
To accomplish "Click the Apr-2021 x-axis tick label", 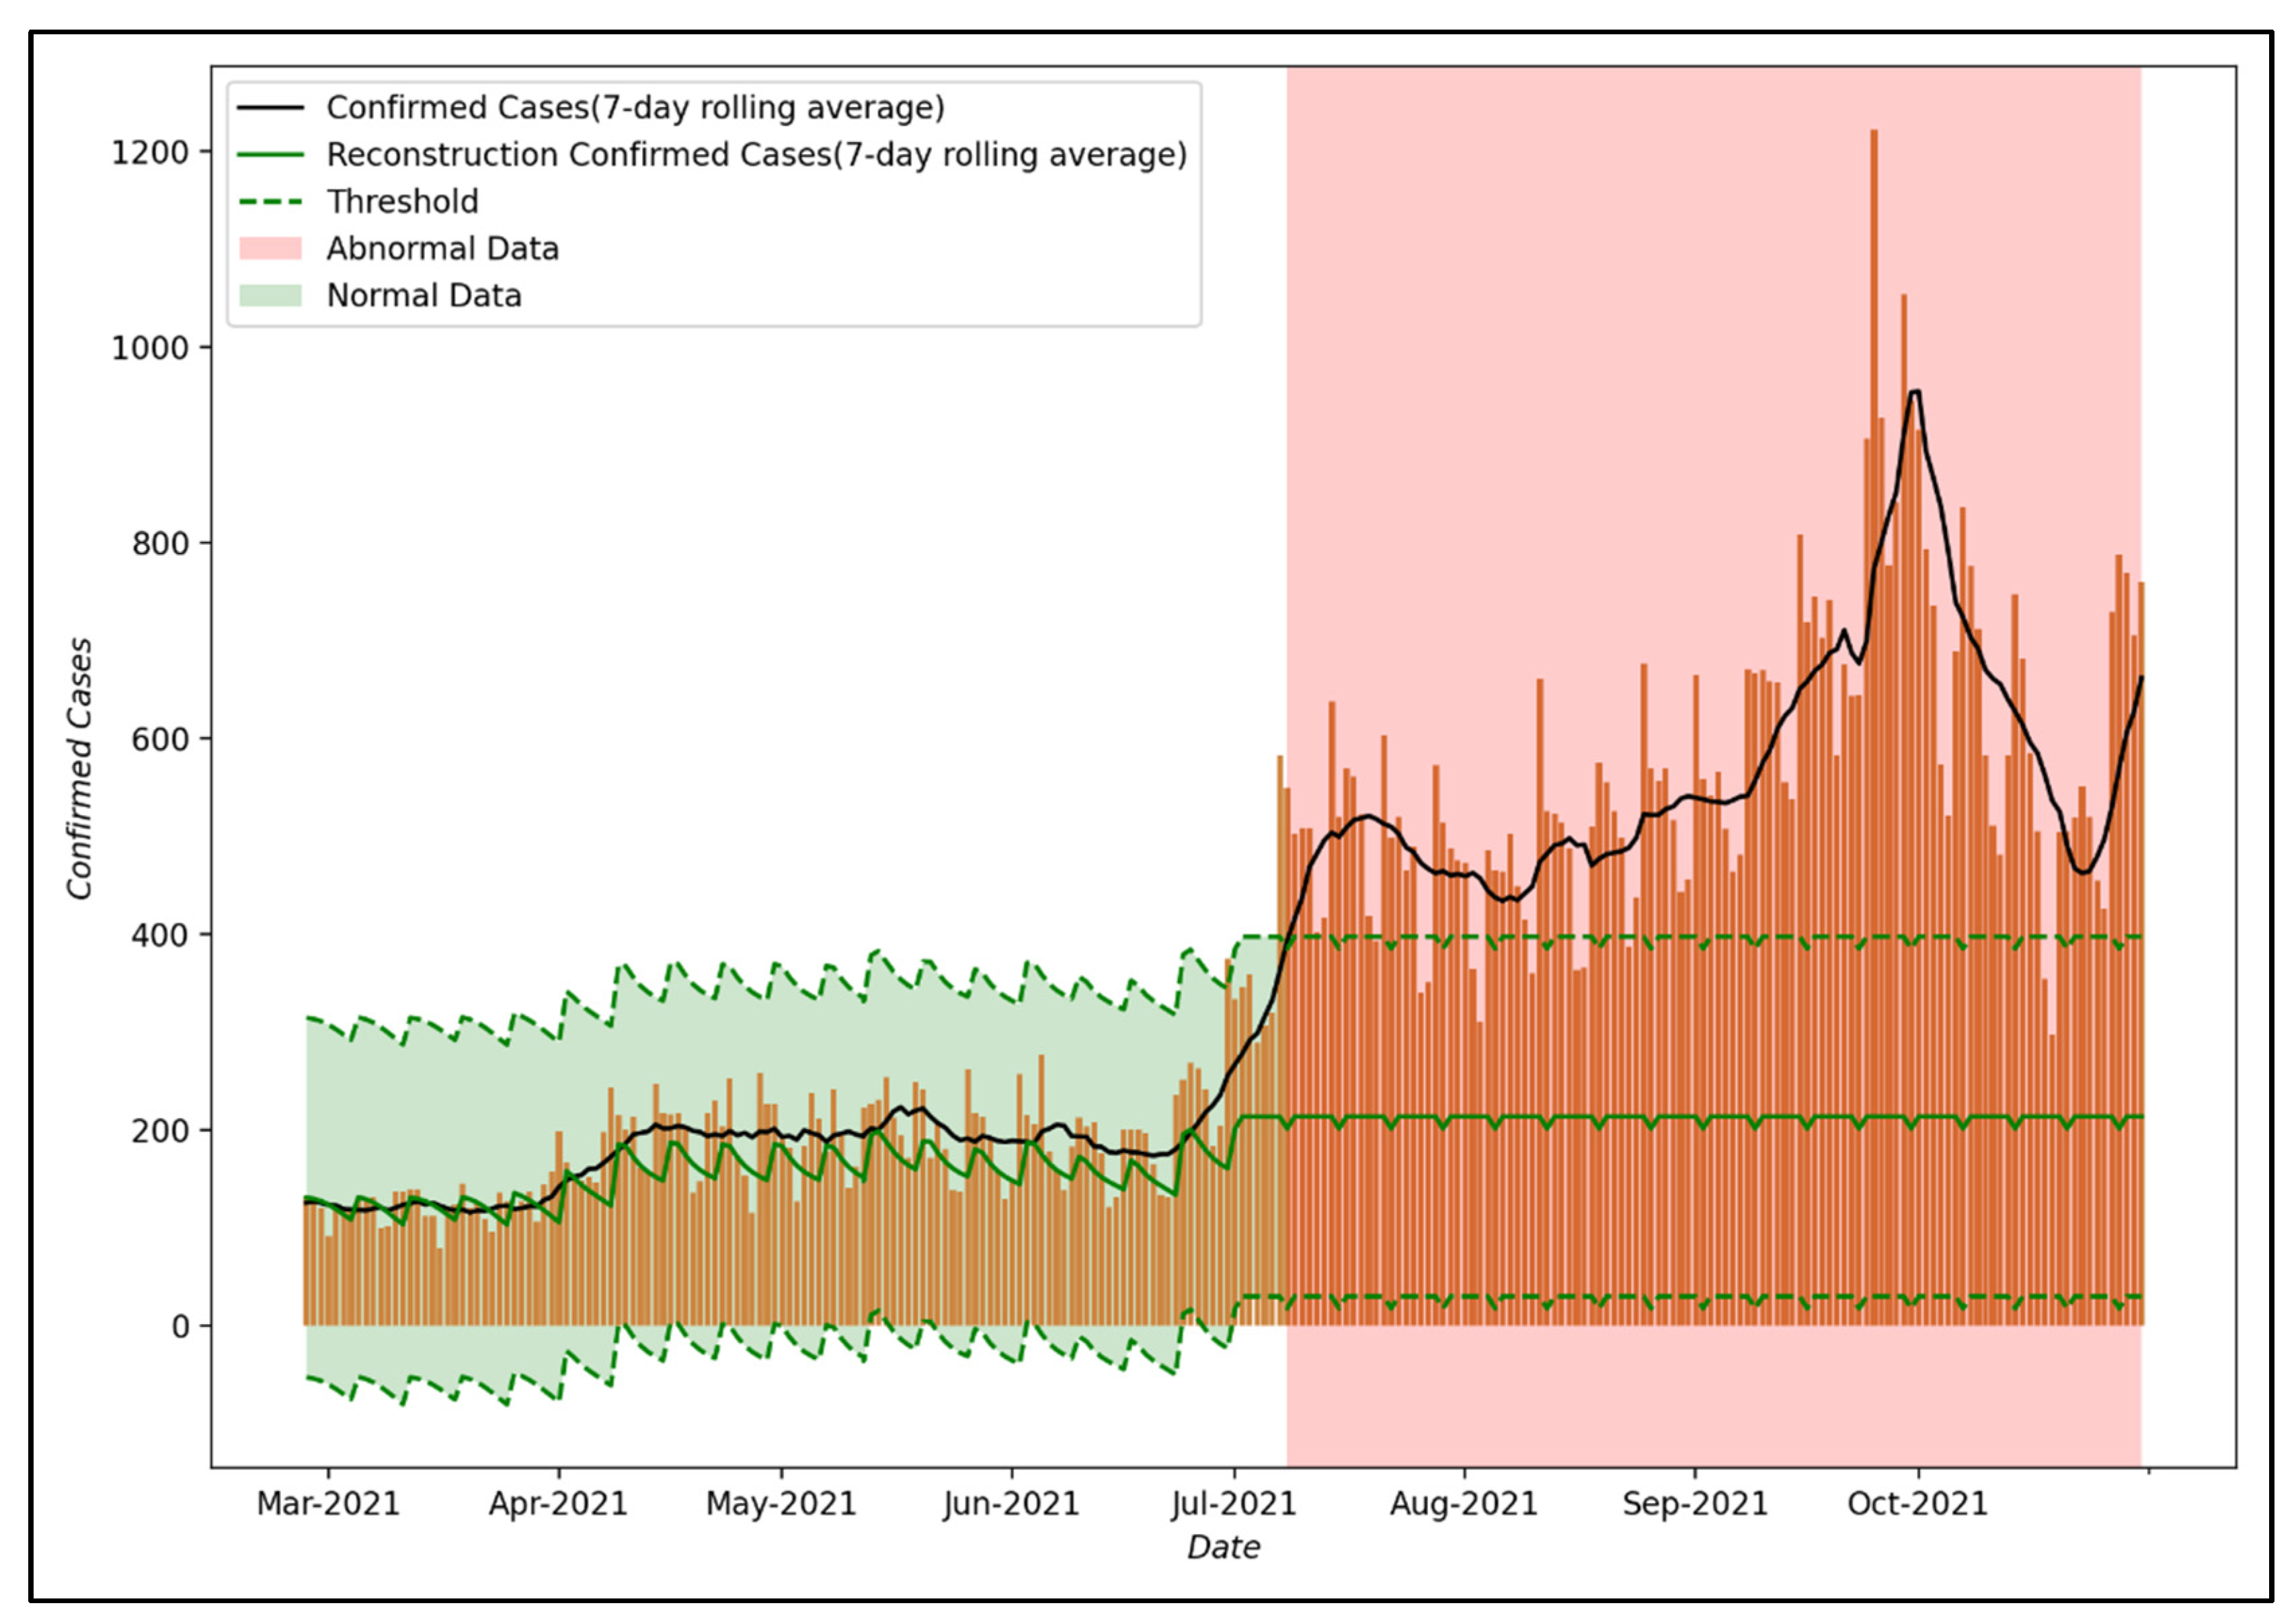I will 558,1503.
